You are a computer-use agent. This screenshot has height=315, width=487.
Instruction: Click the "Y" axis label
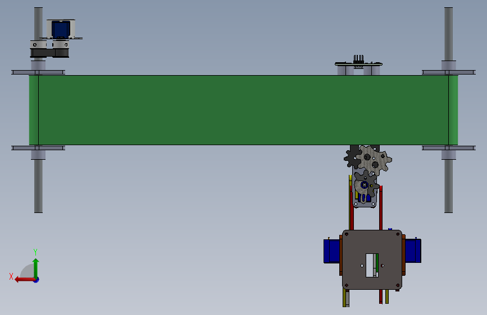coord(35,252)
